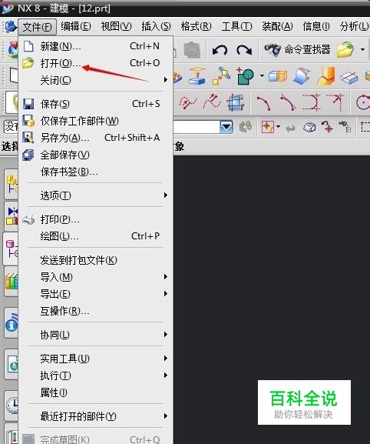Expand the 执行(T) submenu
This screenshot has height=444, width=370.
95,376
